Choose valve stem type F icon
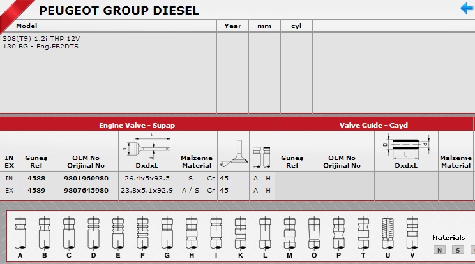 click(142, 233)
